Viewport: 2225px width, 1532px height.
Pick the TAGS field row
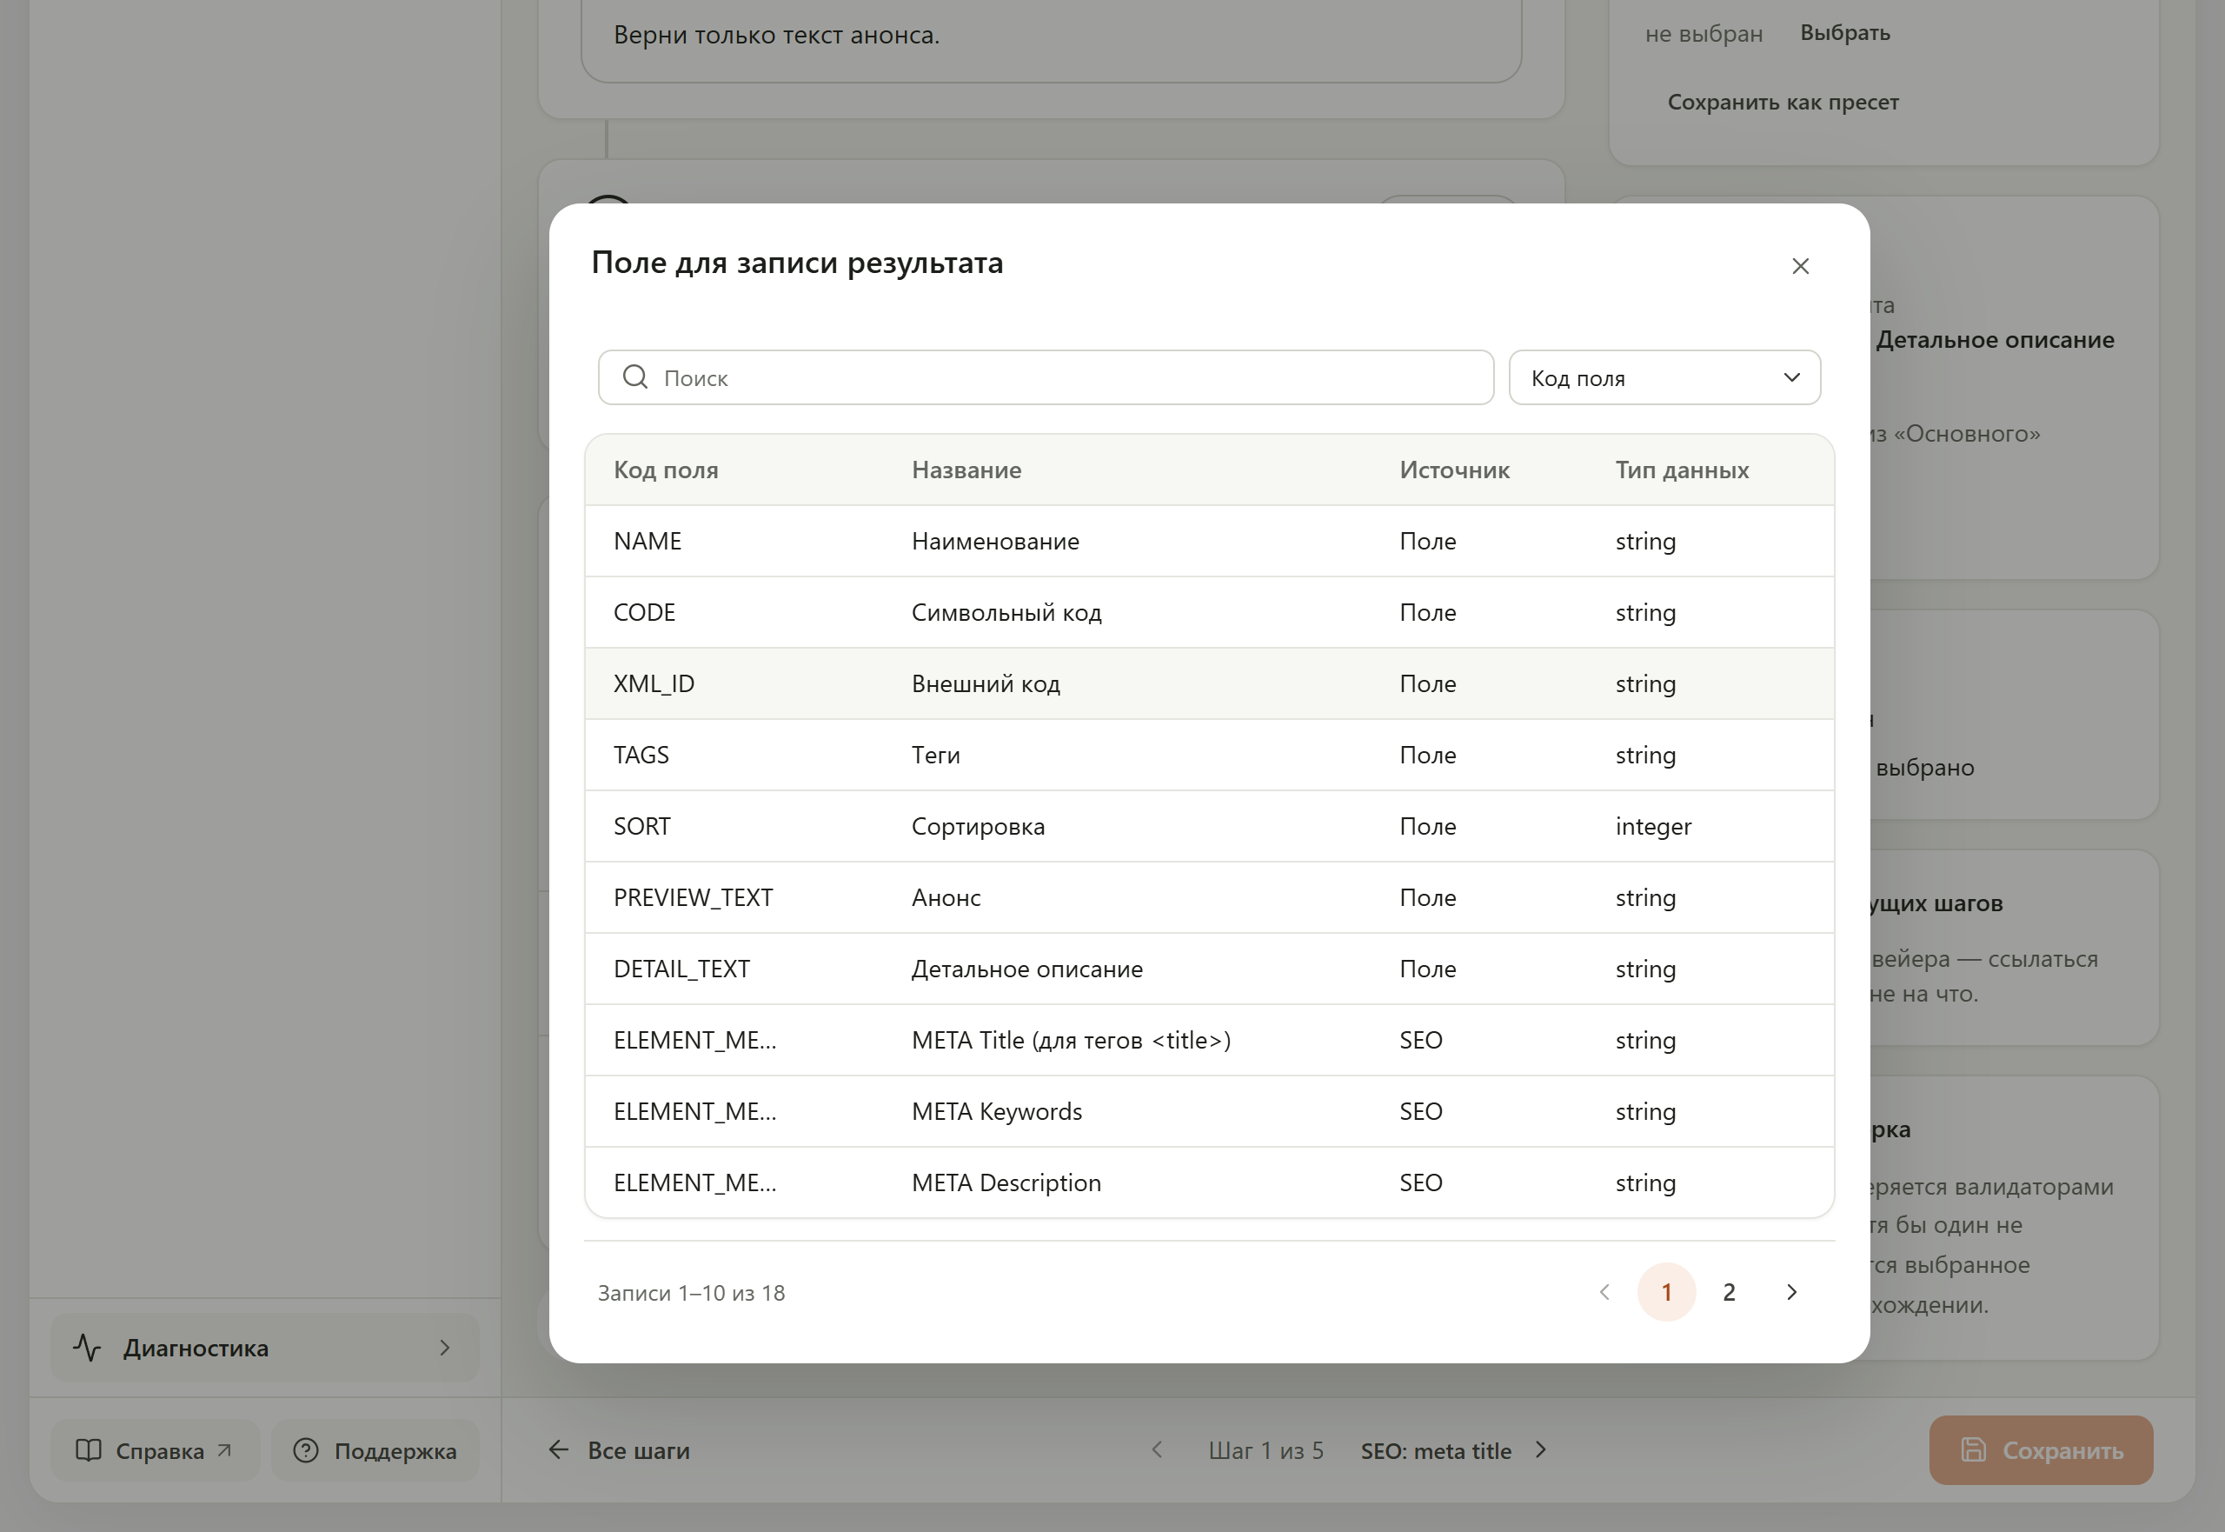coord(1209,755)
